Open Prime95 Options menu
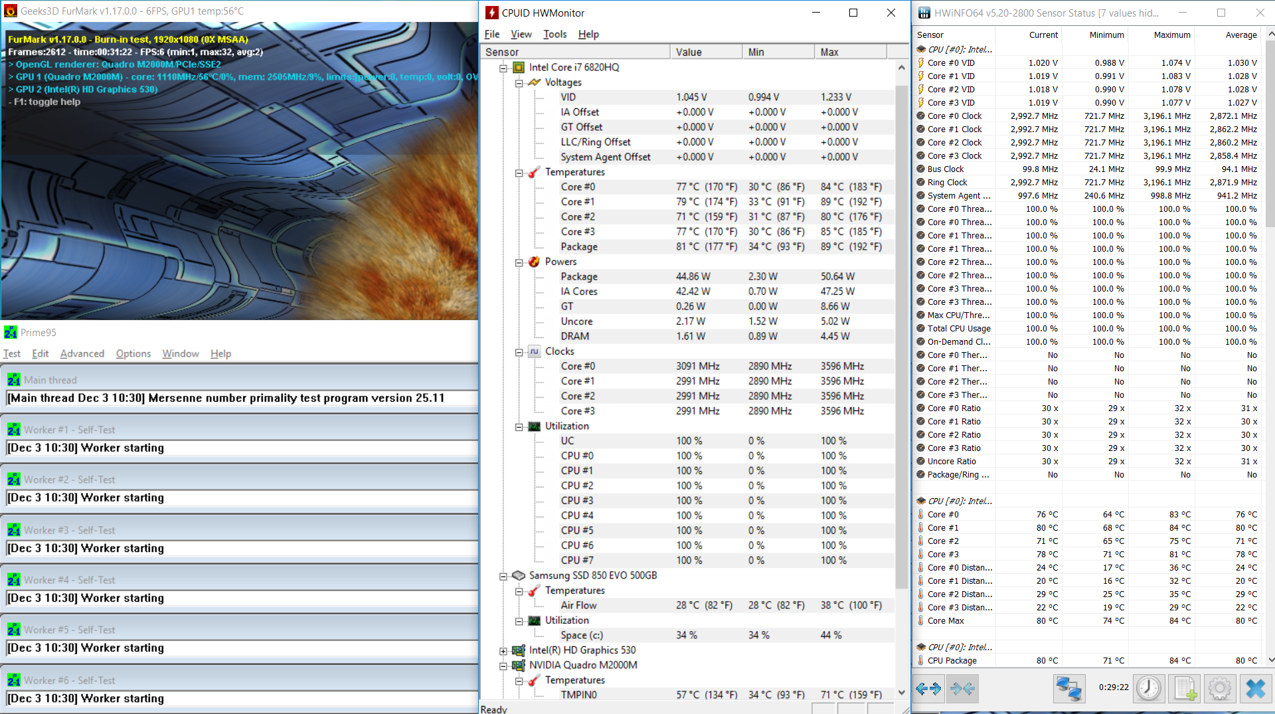 (x=133, y=353)
